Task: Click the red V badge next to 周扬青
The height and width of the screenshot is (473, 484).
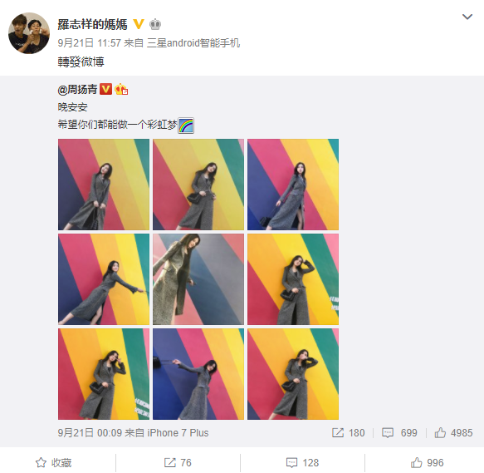Action: pos(105,89)
